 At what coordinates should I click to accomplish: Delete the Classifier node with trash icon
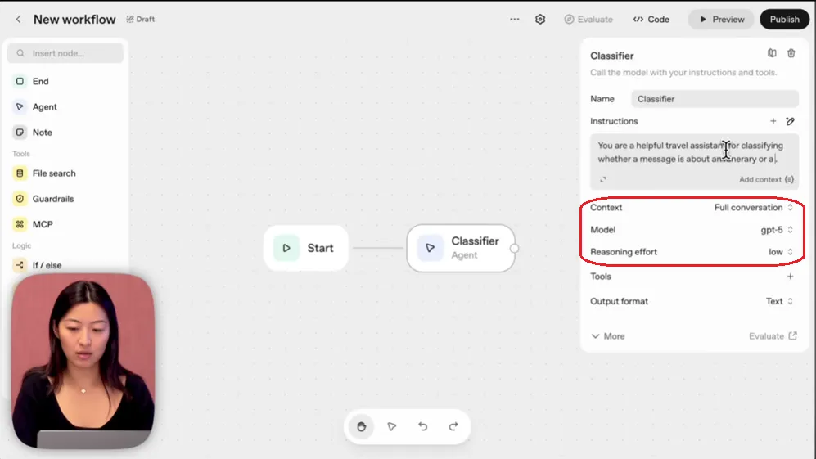tap(791, 53)
